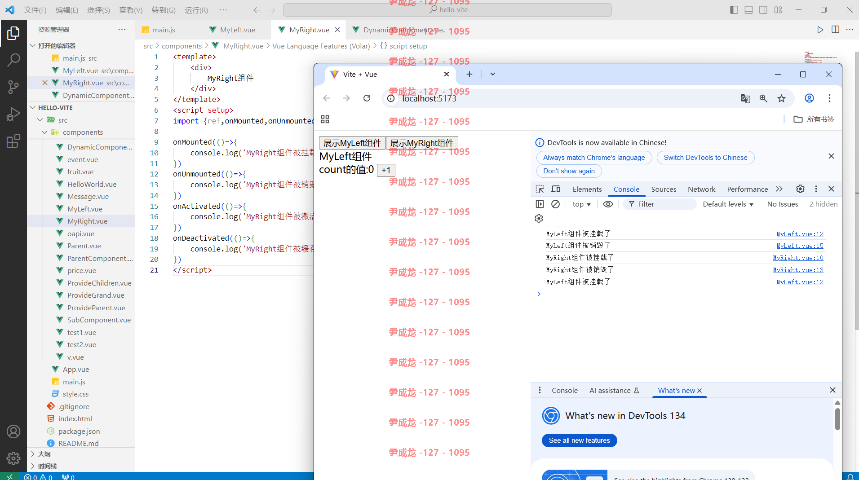Toggle DevTools device toolbar

[556, 189]
